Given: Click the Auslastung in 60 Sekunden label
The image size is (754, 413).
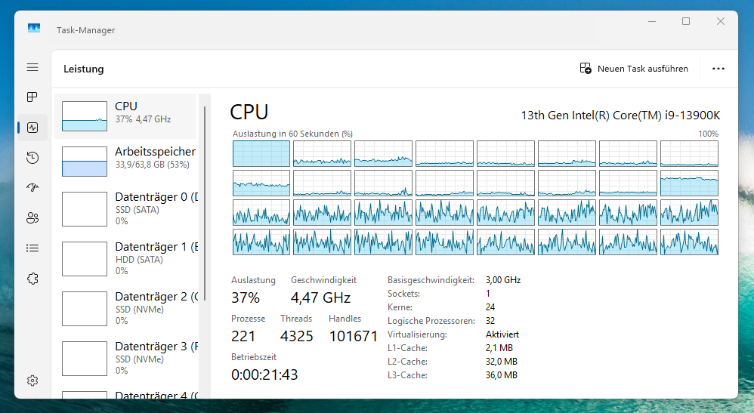Looking at the screenshot, I should 292,134.
